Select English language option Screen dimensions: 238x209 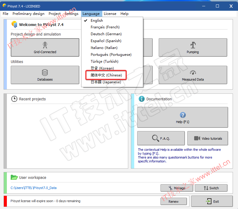pyautogui.click(x=112, y=21)
